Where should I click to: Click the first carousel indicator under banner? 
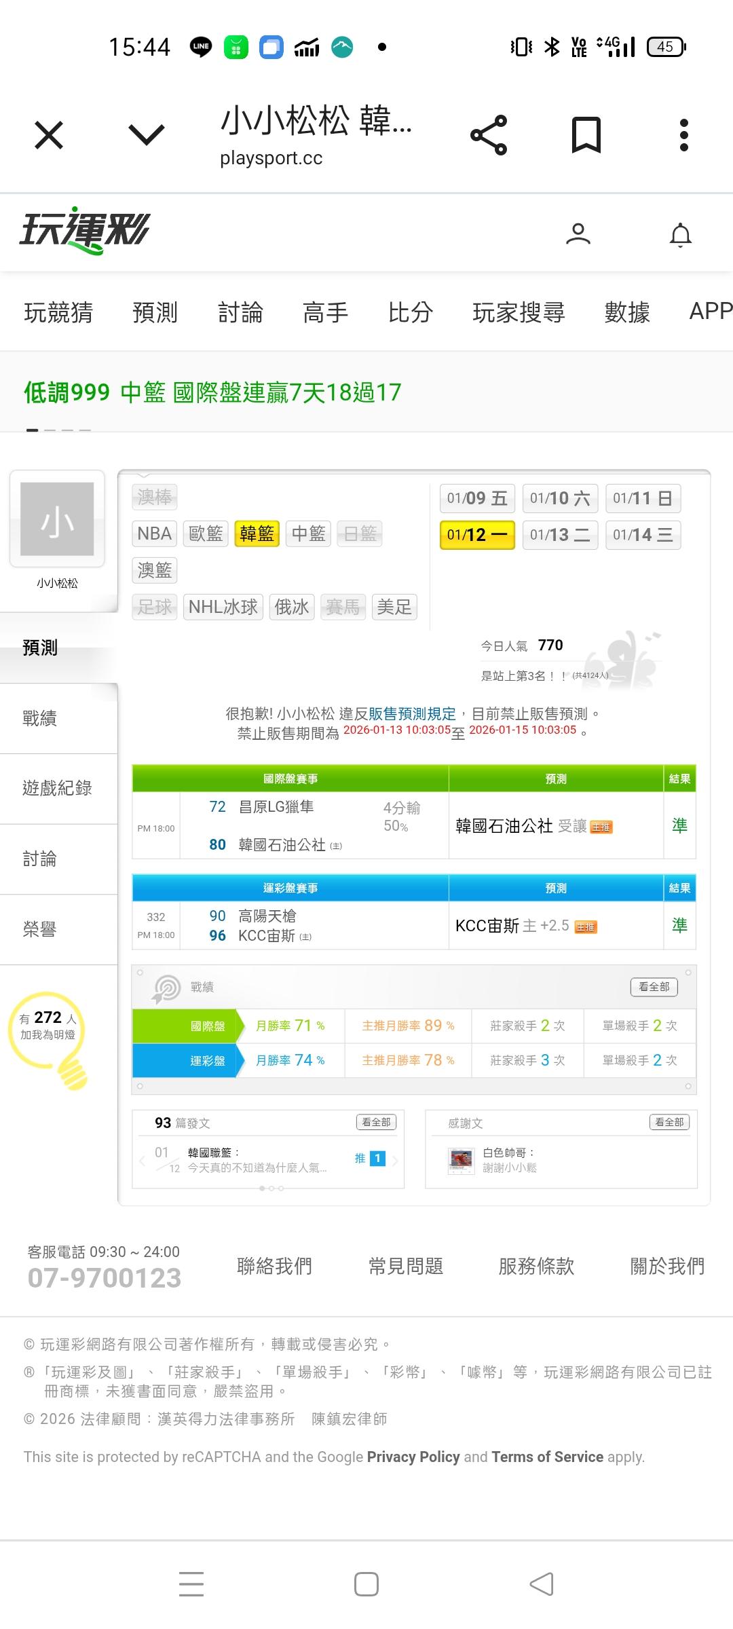(32, 430)
